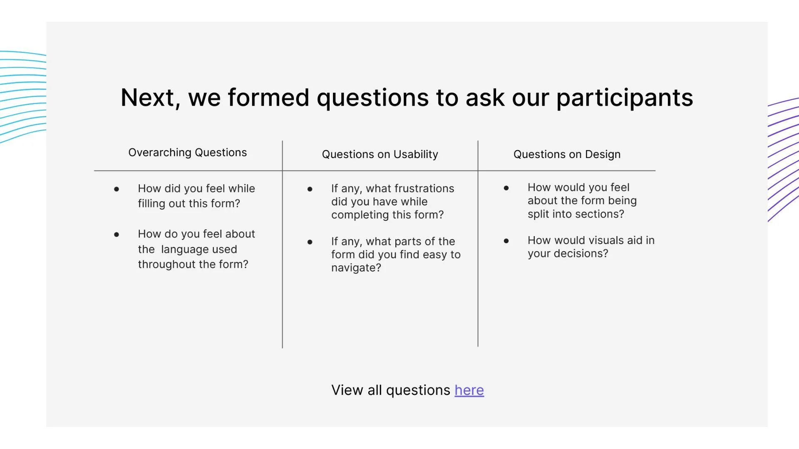Click bullet point beside "How did you feel"
The image size is (799, 449).
(x=117, y=189)
